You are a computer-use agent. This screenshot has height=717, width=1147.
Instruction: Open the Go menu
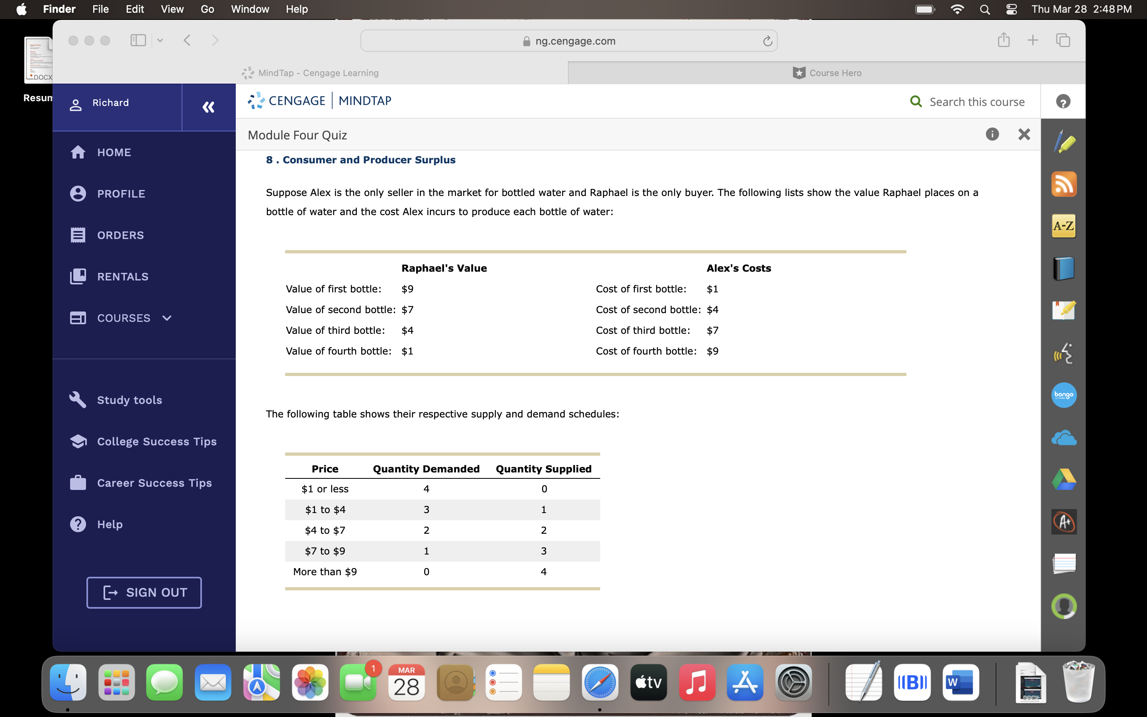pyautogui.click(x=206, y=9)
